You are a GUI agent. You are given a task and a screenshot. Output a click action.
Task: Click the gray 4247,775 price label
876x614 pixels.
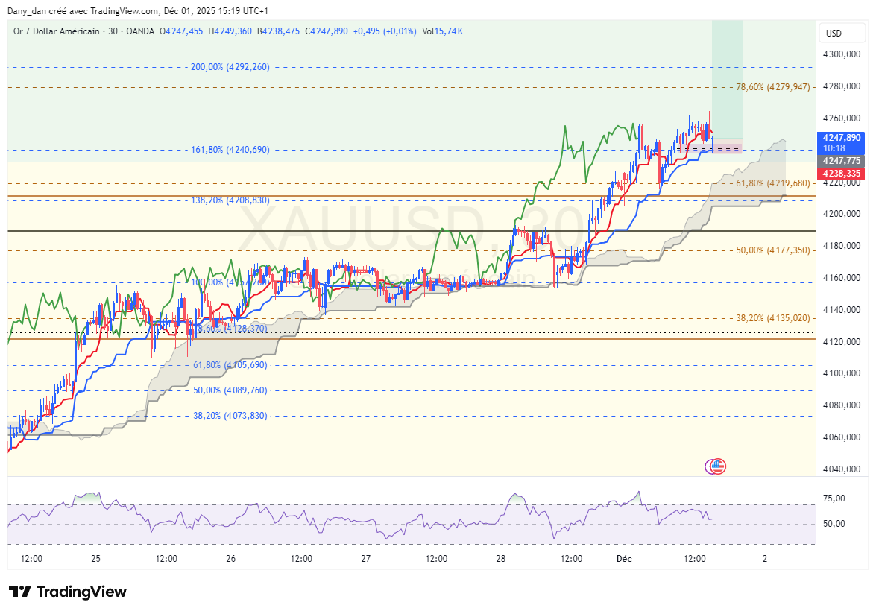click(841, 161)
